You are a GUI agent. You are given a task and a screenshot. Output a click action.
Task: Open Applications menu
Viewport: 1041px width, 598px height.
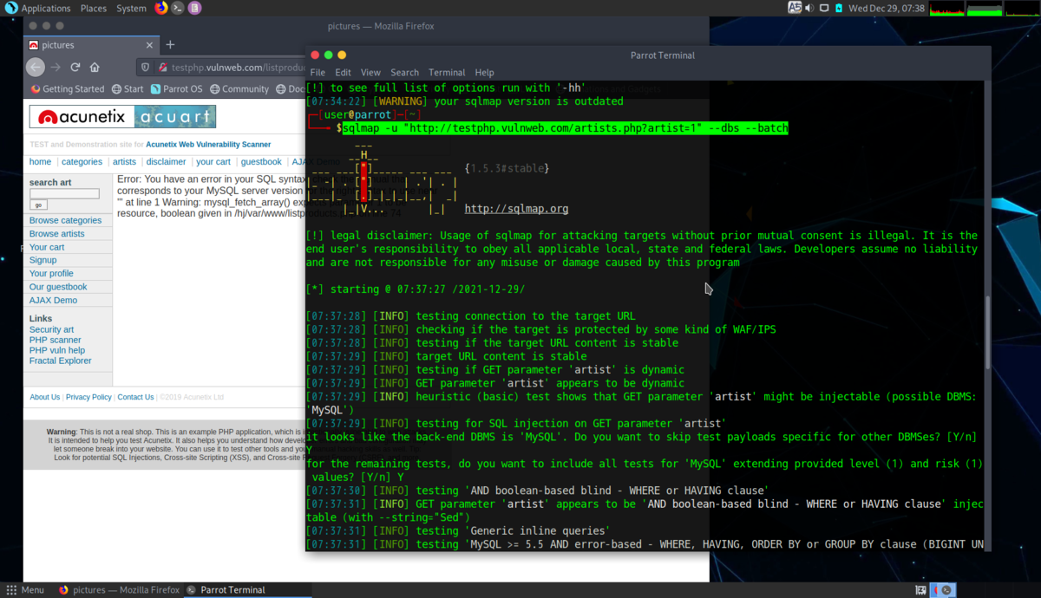coord(46,8)
